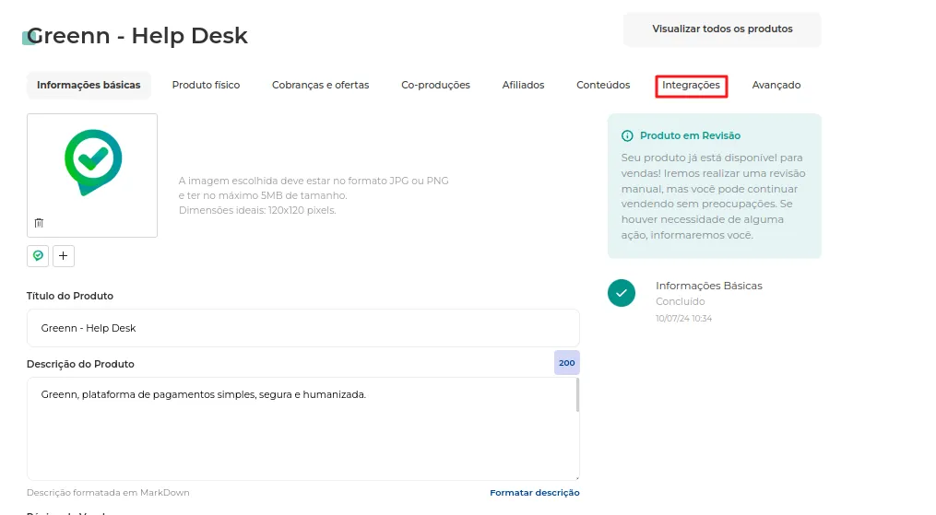Viewport: 936px width, 515px height.
Task: Select the small green checkmark image thumbnail
Action: (38, 256)
